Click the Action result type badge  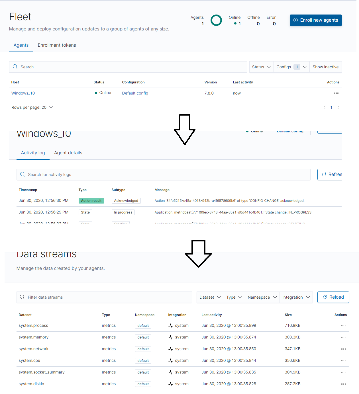(x=91, y=201)
